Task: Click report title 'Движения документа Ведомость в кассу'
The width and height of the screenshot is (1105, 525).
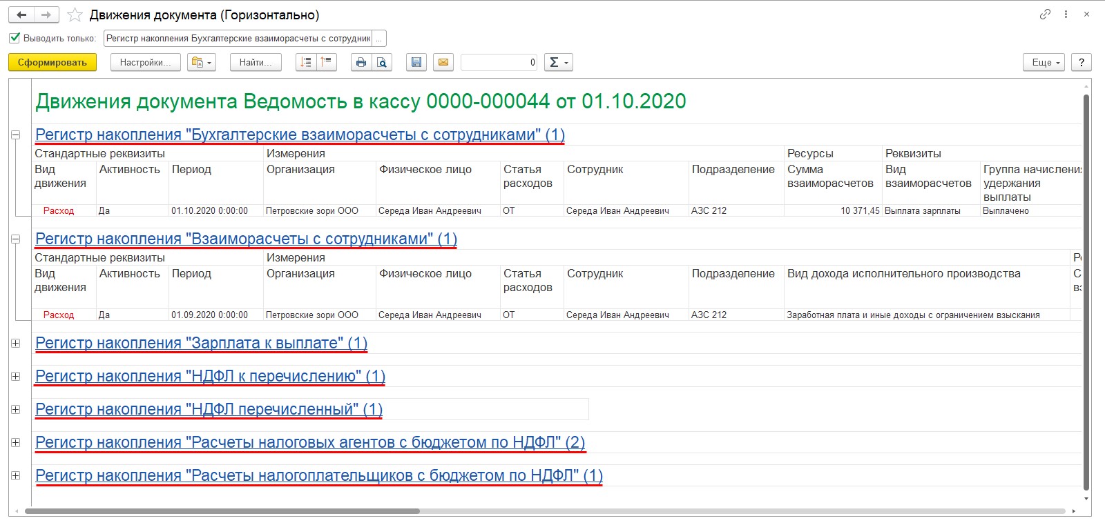Action: pyautogui.click(x=361, y=101)
